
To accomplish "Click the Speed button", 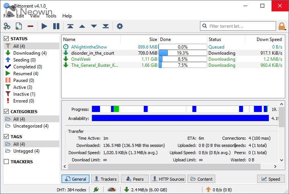I will point(270,179).
